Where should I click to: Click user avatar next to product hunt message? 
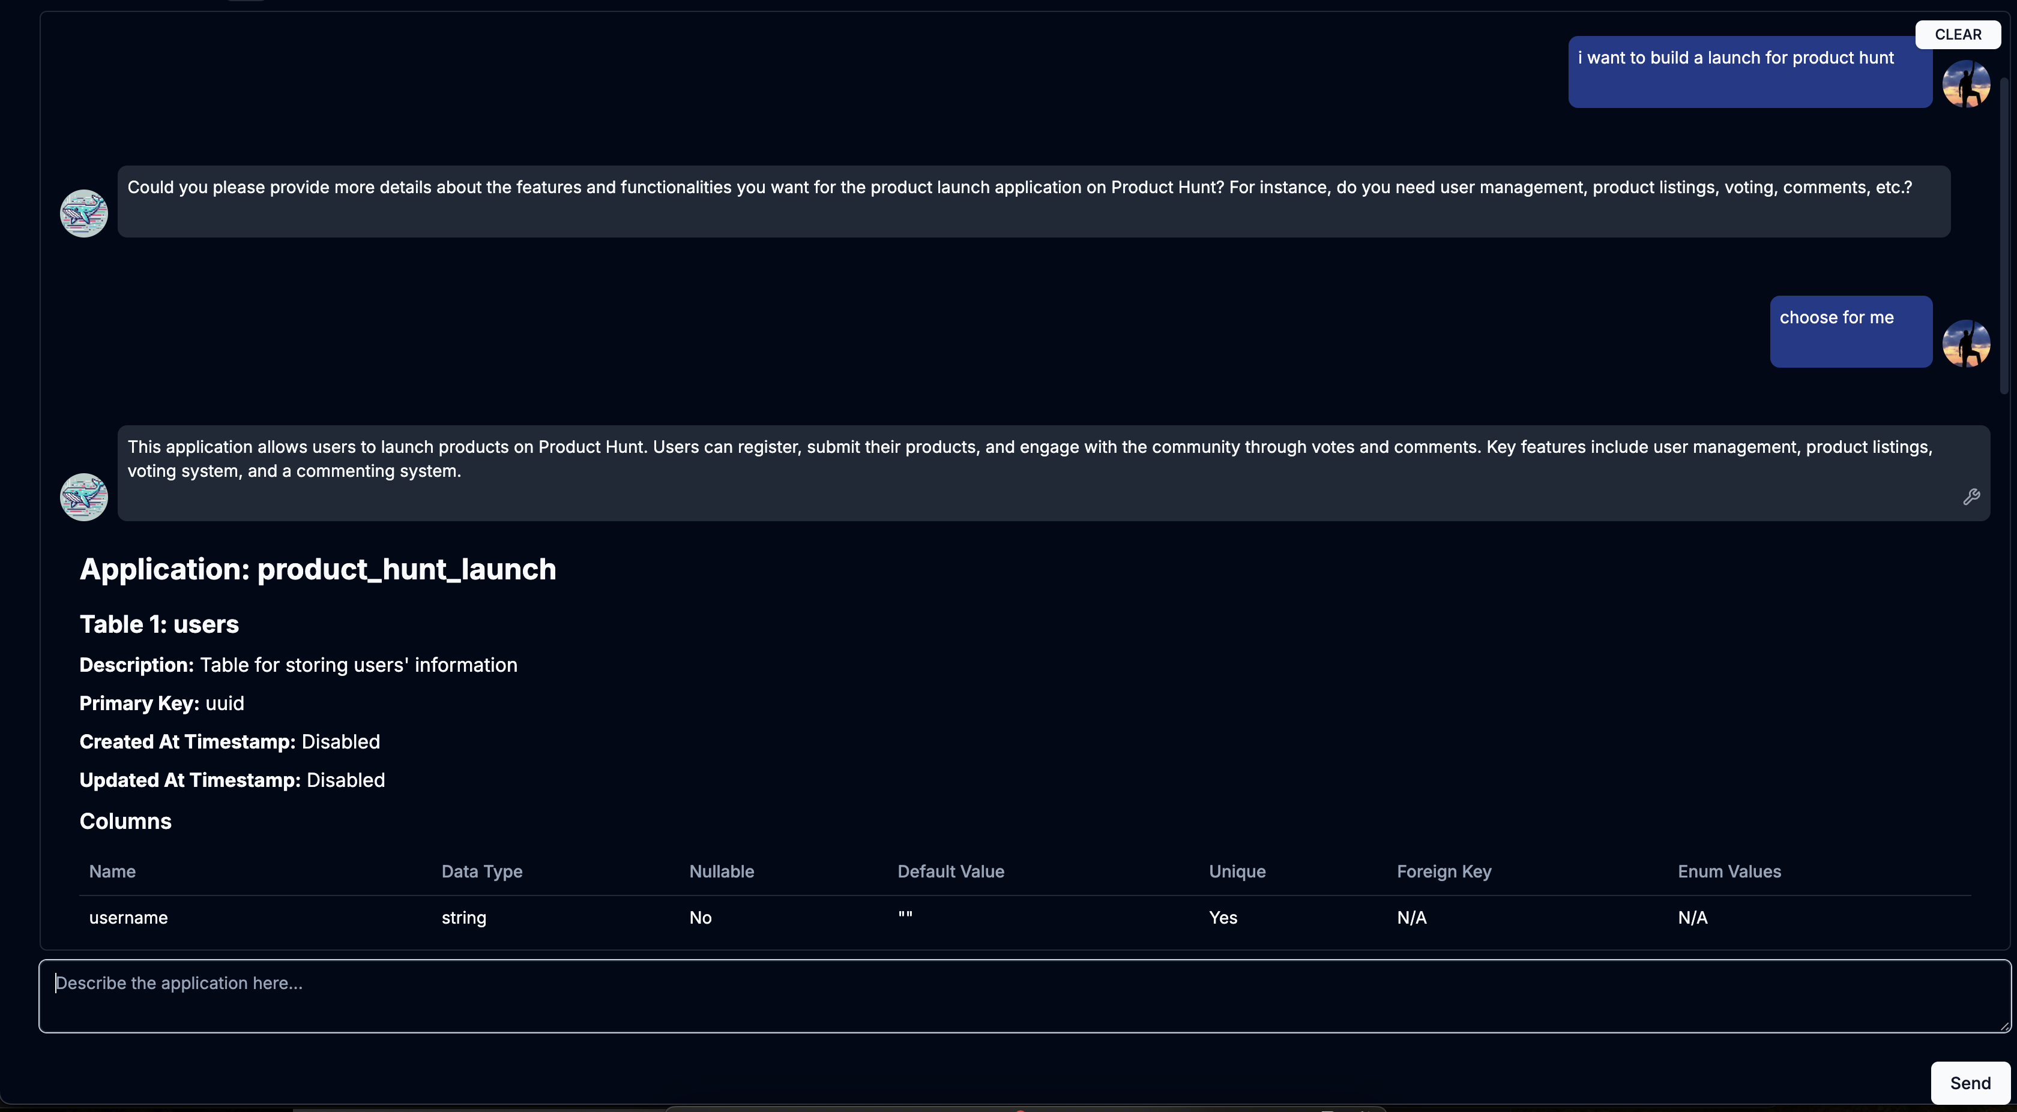pos(1965,84)
